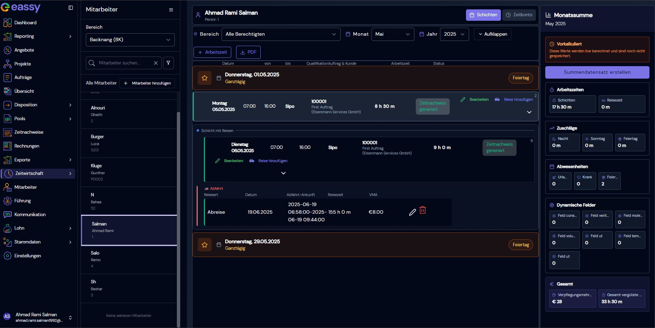Click the red trash icon for Abreise

[423, 210]
